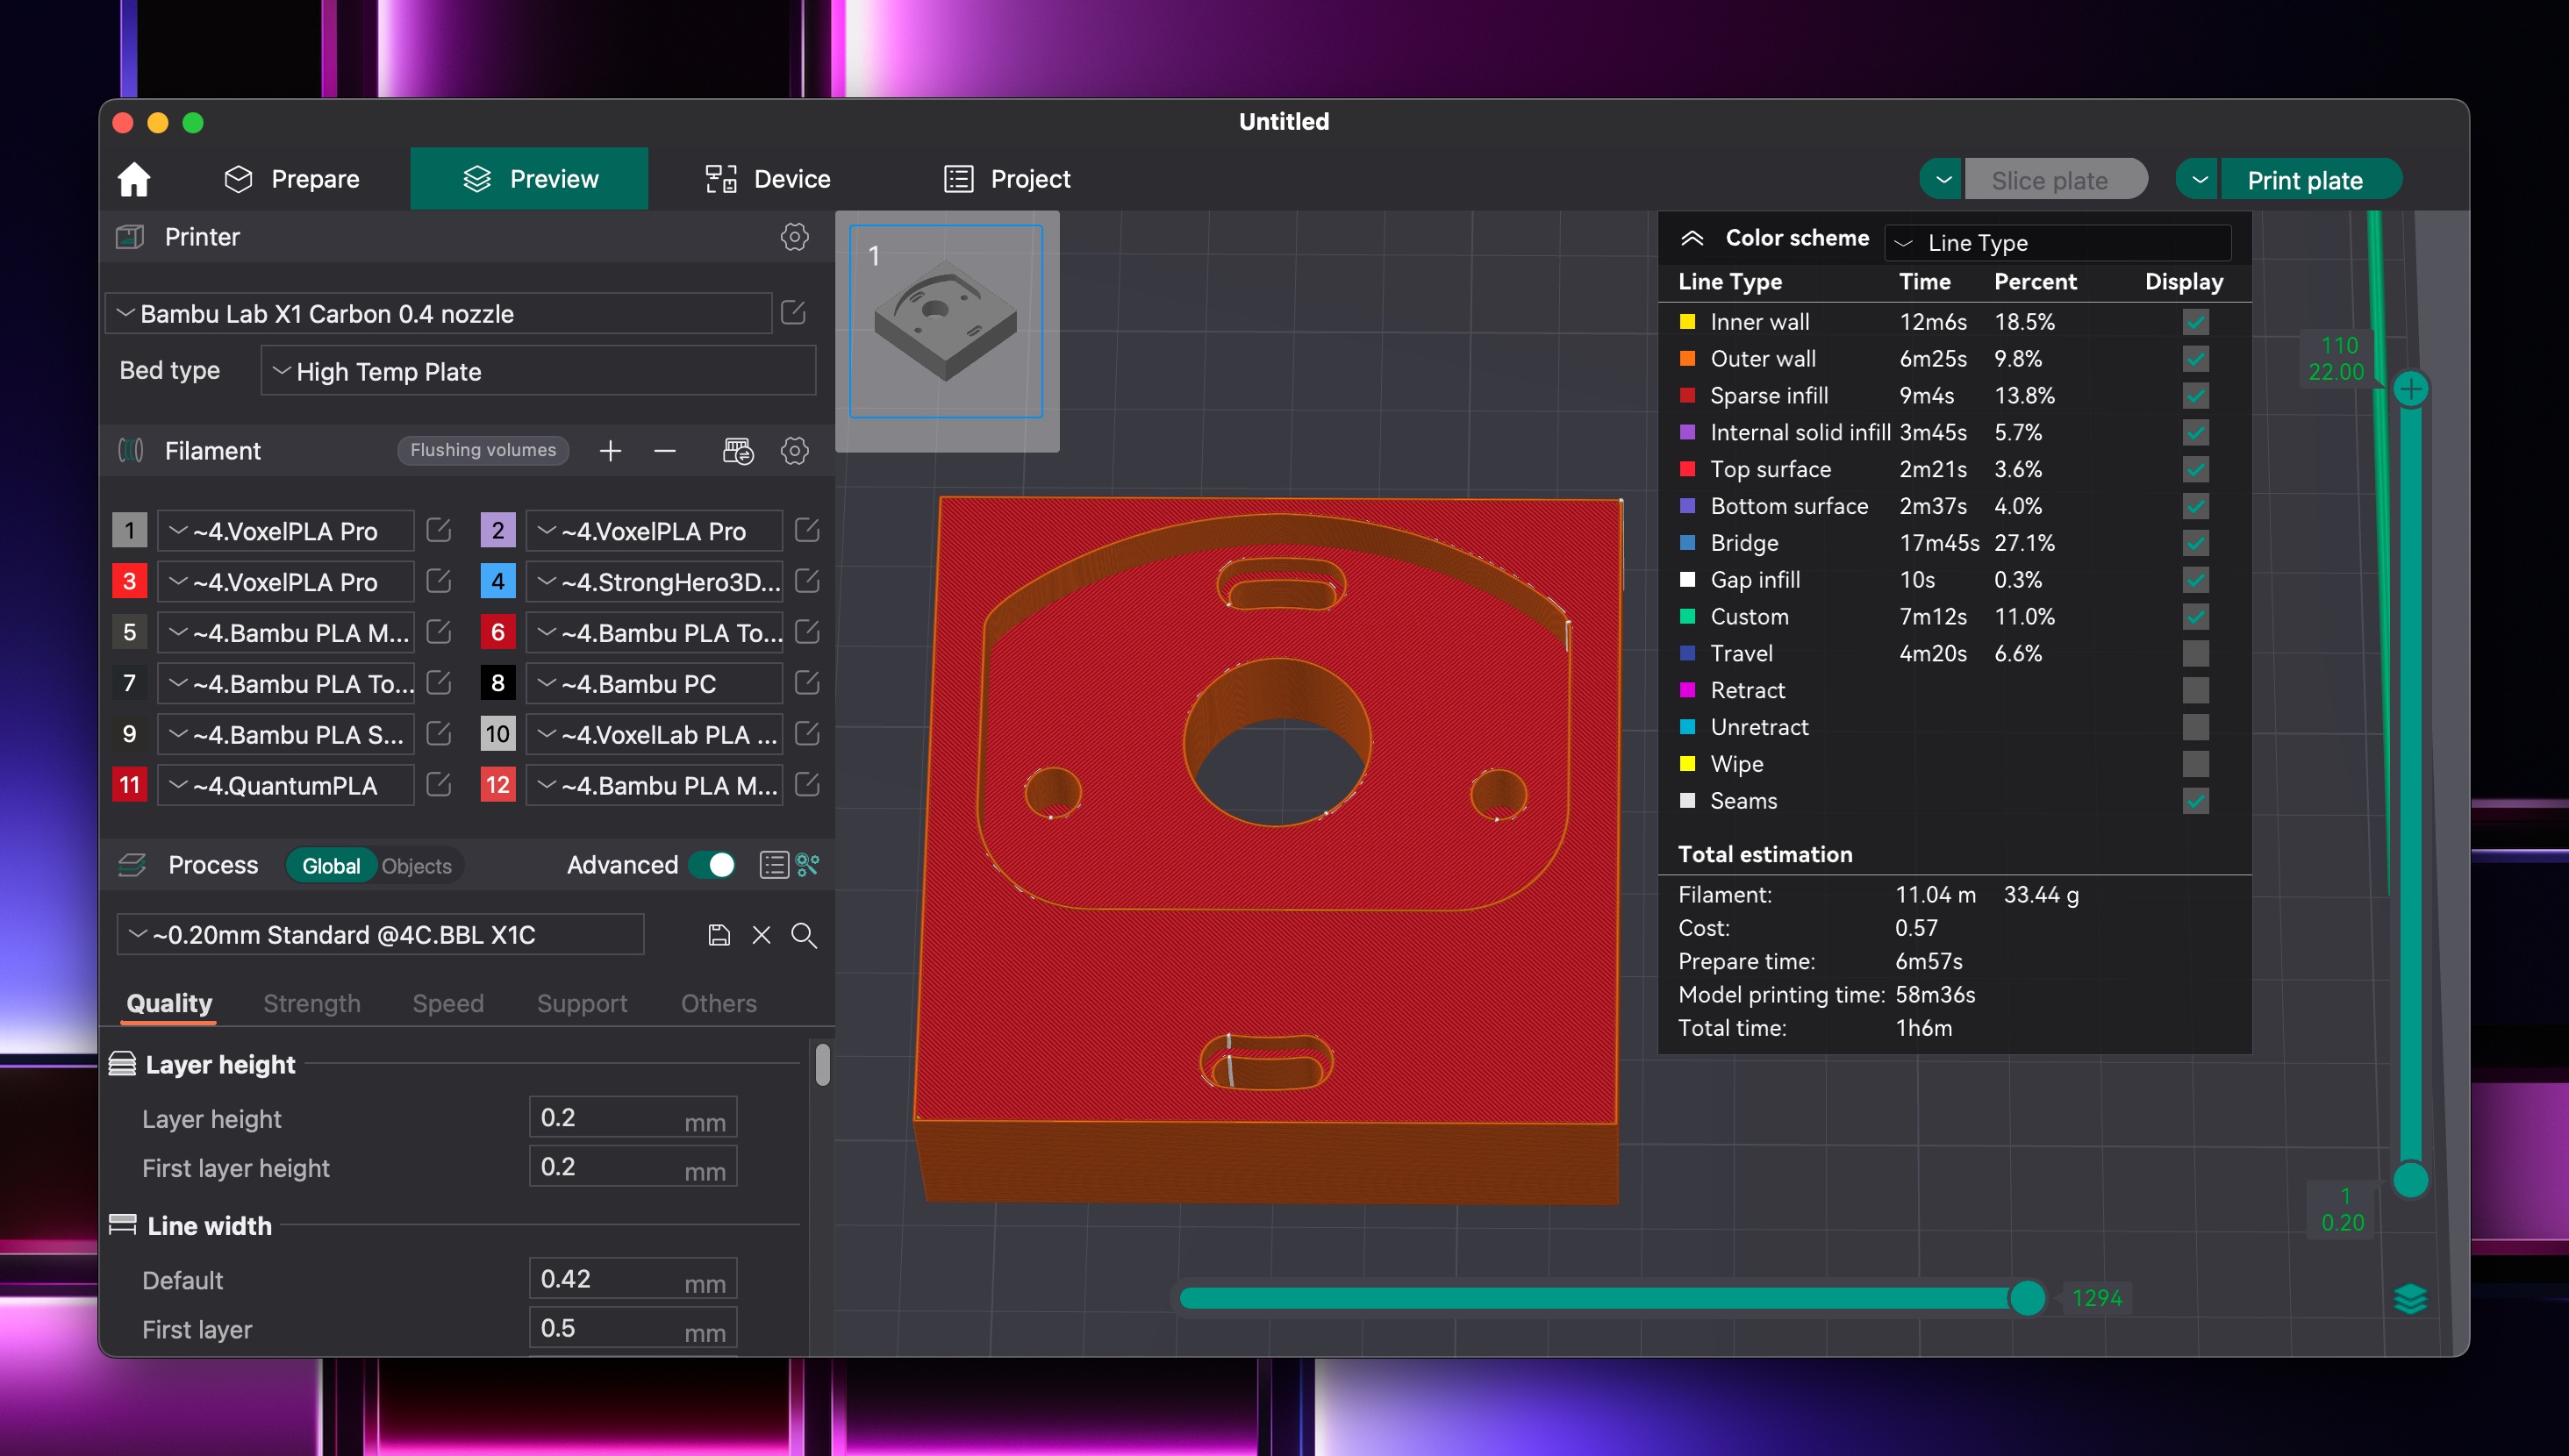Search process settings magnifier icon
The height and width of the screenshot is (1456, 2569).
(804, 935)
